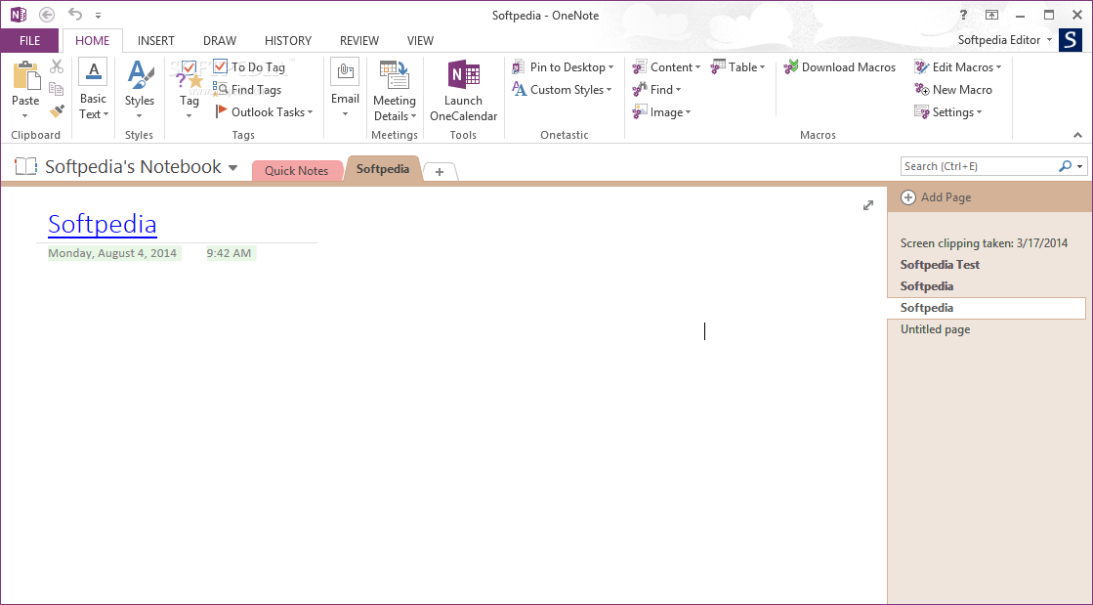Click Add Page button

936,197
